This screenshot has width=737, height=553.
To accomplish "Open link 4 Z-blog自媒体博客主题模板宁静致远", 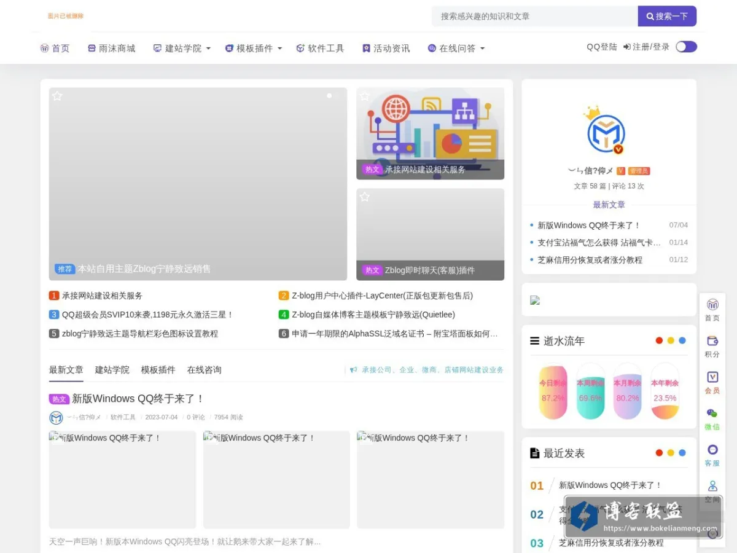I will click(373, 315).
